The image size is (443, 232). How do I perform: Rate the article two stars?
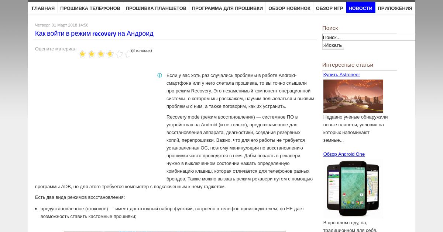coord(92,54)
